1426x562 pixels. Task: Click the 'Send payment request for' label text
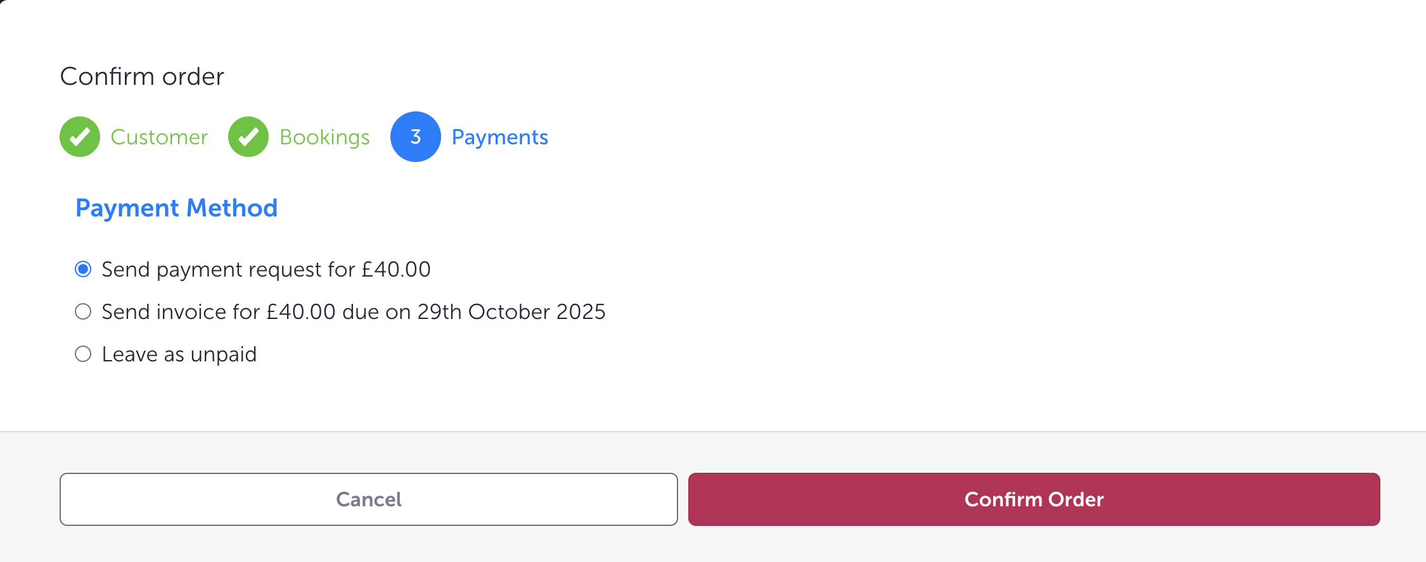[x=228, y=270]
